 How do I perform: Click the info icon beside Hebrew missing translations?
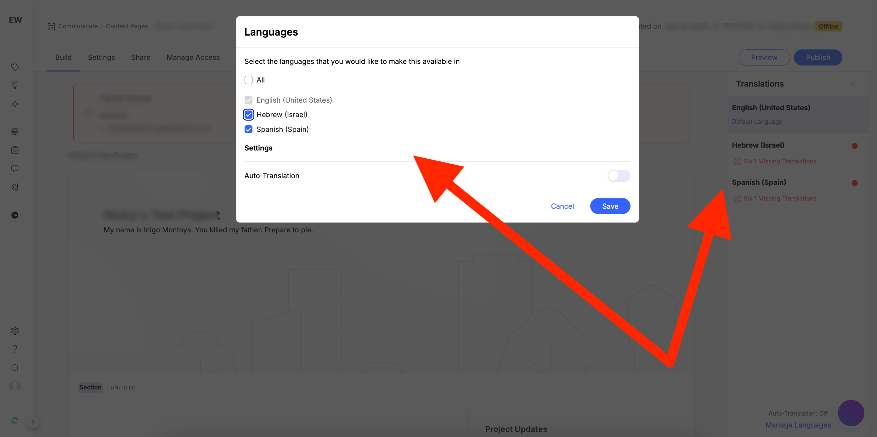pos(738,162)
